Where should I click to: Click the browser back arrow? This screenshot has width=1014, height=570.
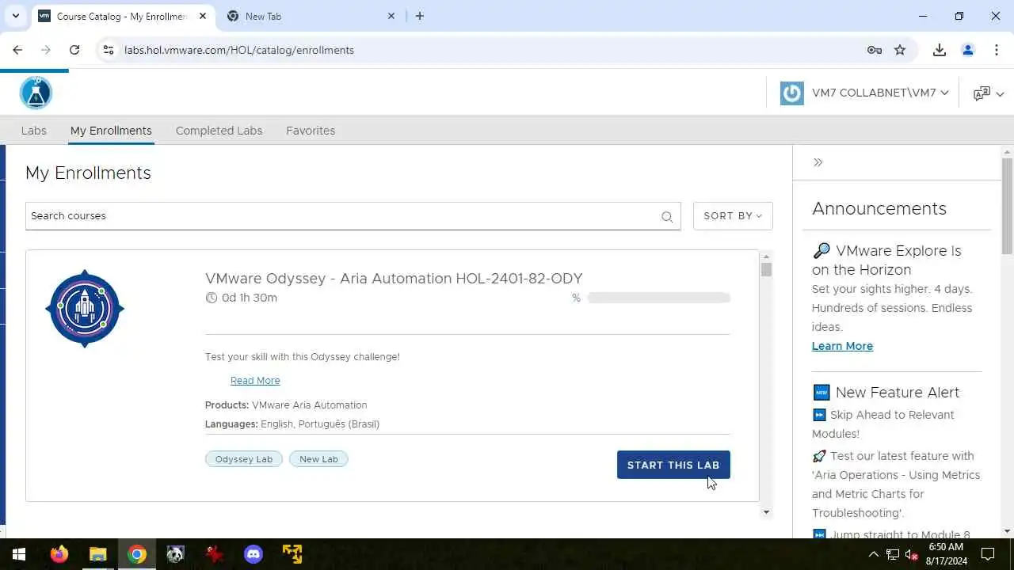click(x=17, y=50)
